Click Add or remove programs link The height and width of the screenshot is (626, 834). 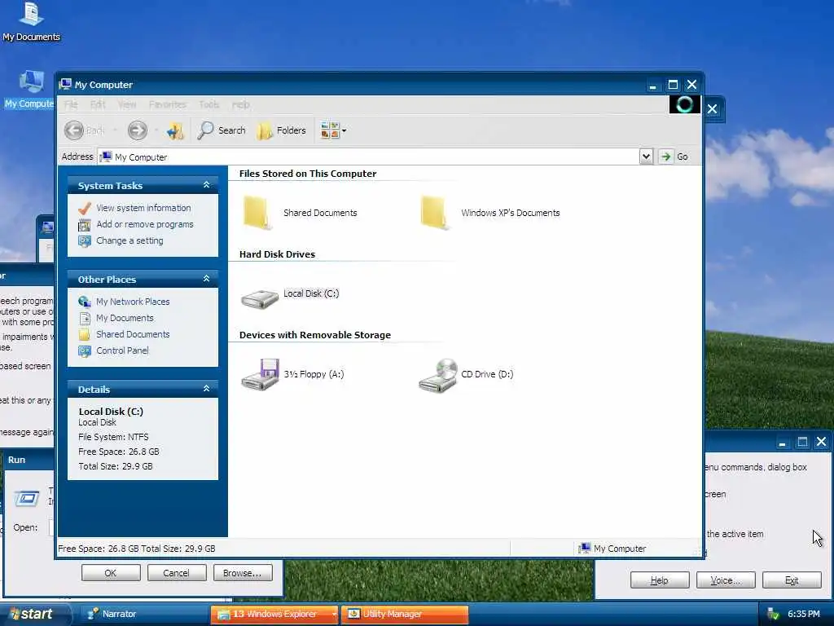(145, 224)
